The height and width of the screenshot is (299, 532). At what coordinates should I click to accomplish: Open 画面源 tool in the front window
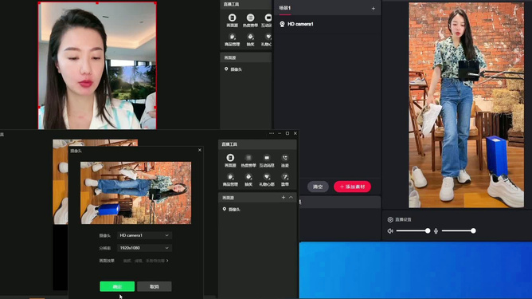pos(230,160)
